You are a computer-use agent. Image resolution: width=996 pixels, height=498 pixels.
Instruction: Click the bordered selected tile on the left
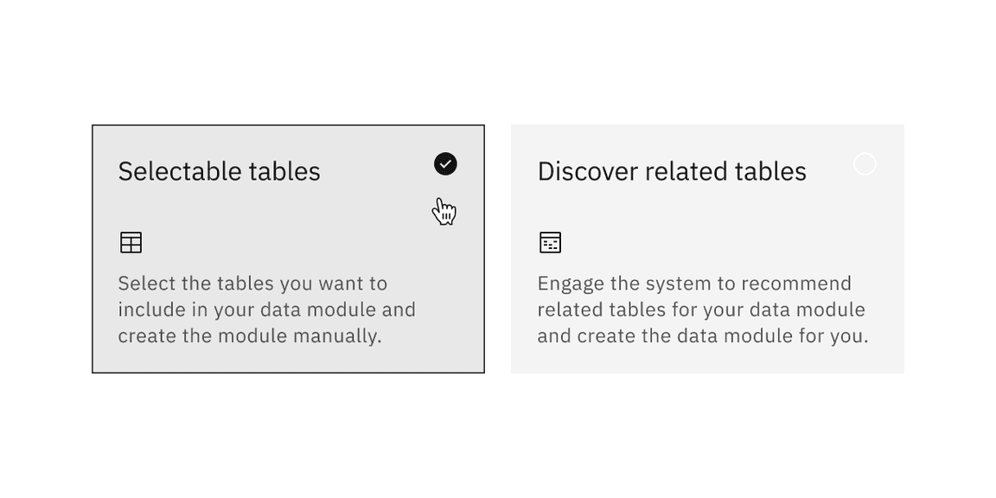[x=288, y=249]
